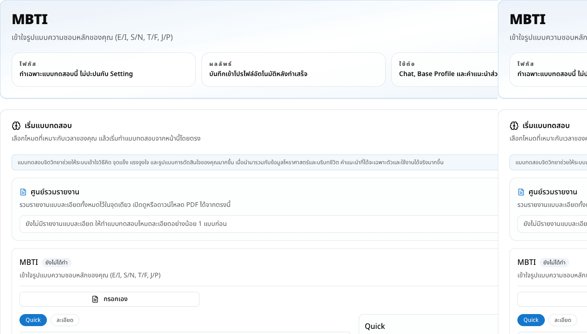Click the header subtitle under the big left MBTI title
This screenshot has width=587, height=334.
[92, 38]
